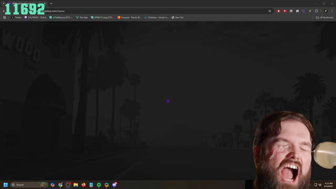The height and width of the screenshot is (189, 336).
Task: Open the second Chrome icon near Spotify
Action: (x=107, y=185)
